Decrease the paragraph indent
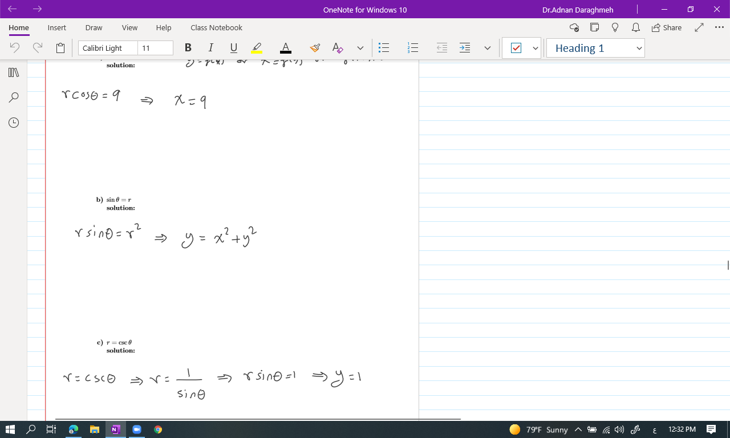This screenshot has height=438, width=730. (442, 48)
